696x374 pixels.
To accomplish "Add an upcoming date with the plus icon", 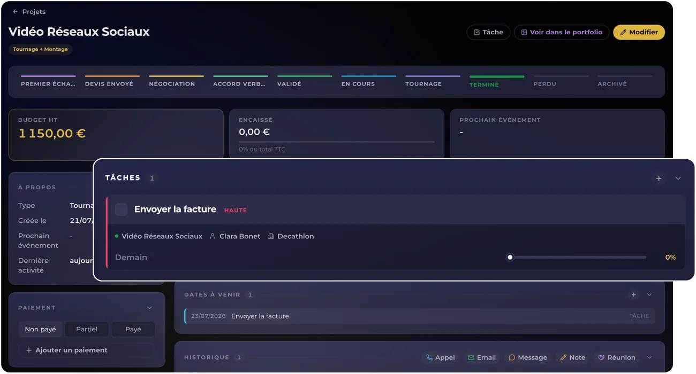I will click(x=634, y=295).
